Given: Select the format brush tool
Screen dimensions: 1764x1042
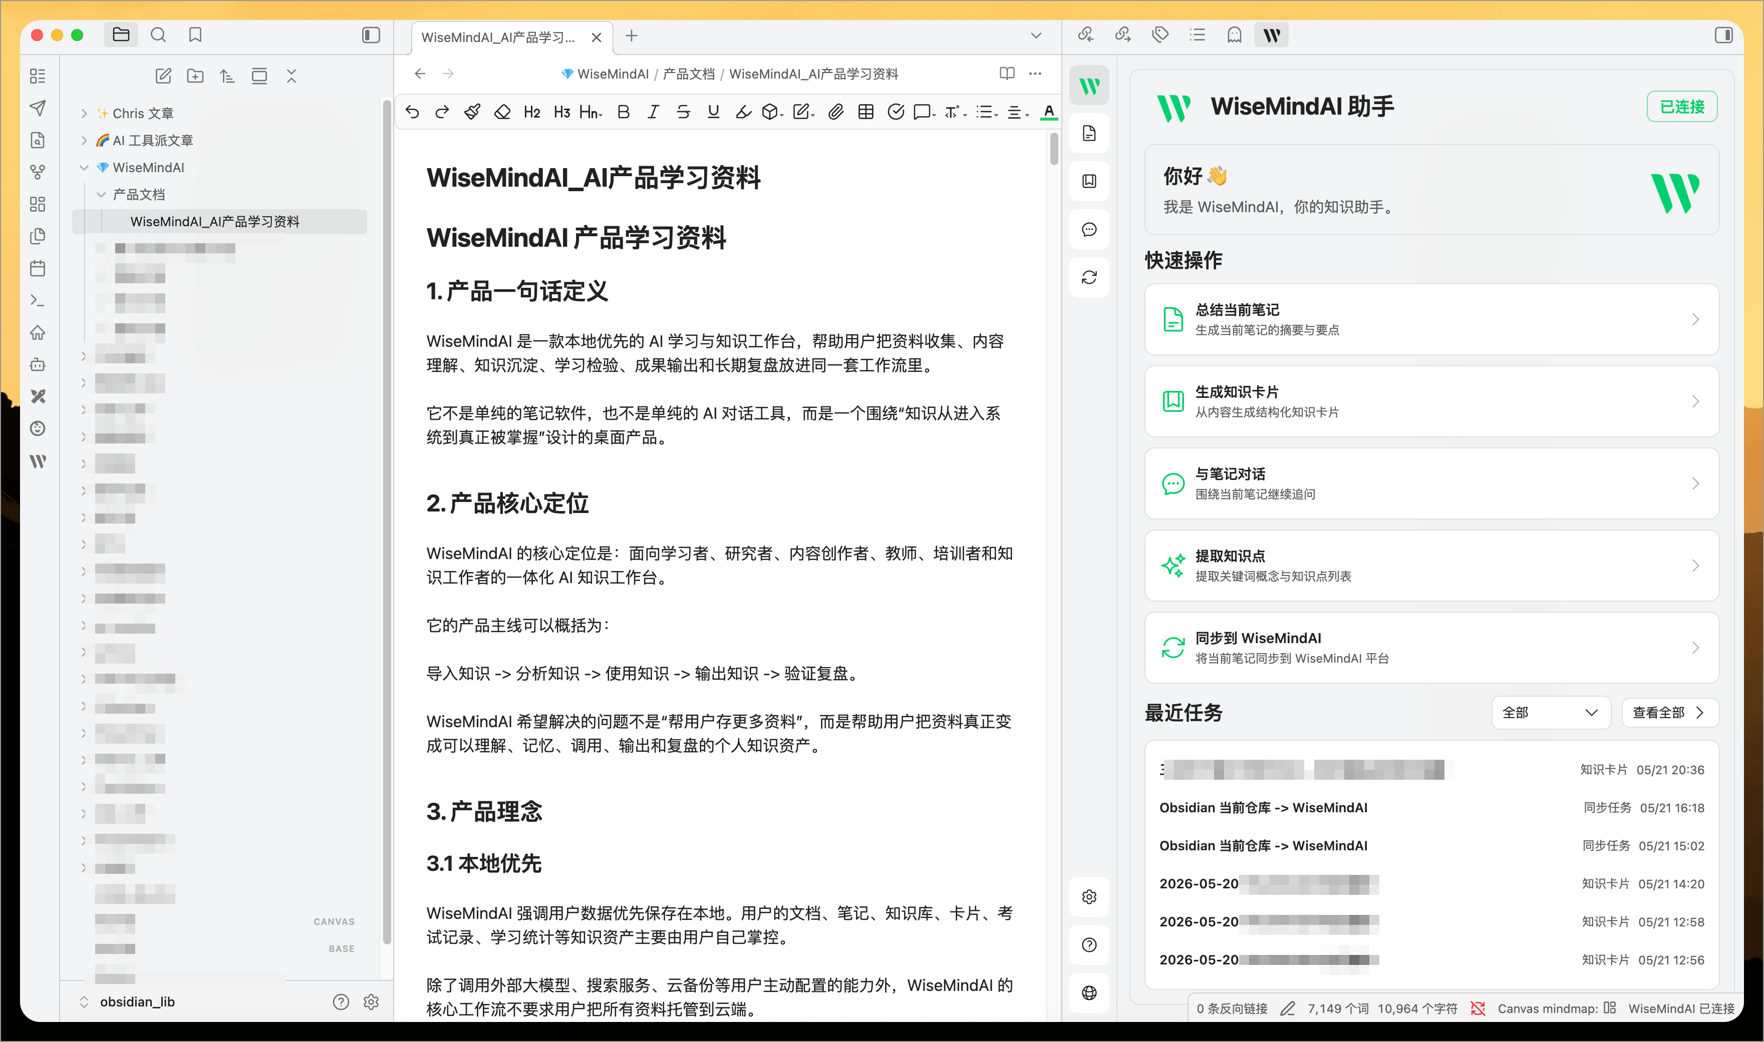Looking at the screenshot, I should pos(472,112).
